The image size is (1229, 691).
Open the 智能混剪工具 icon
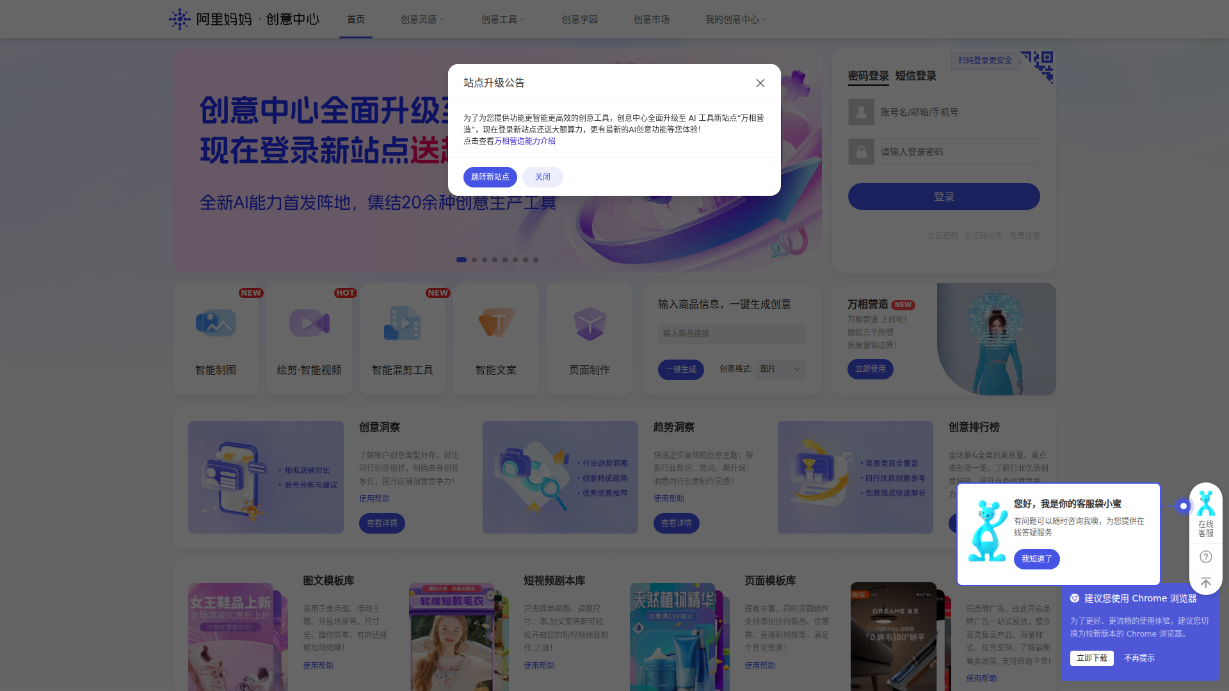click(403, 323)
